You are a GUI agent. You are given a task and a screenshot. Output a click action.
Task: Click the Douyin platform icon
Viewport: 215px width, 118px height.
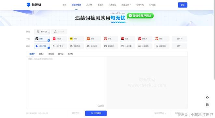(37, 39)
